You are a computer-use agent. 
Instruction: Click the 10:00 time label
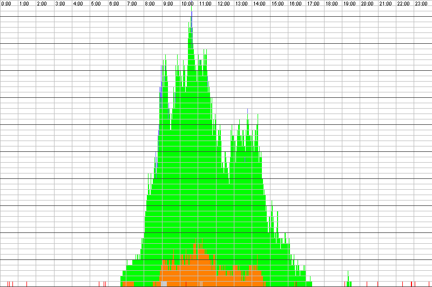[x=187, y=4]
